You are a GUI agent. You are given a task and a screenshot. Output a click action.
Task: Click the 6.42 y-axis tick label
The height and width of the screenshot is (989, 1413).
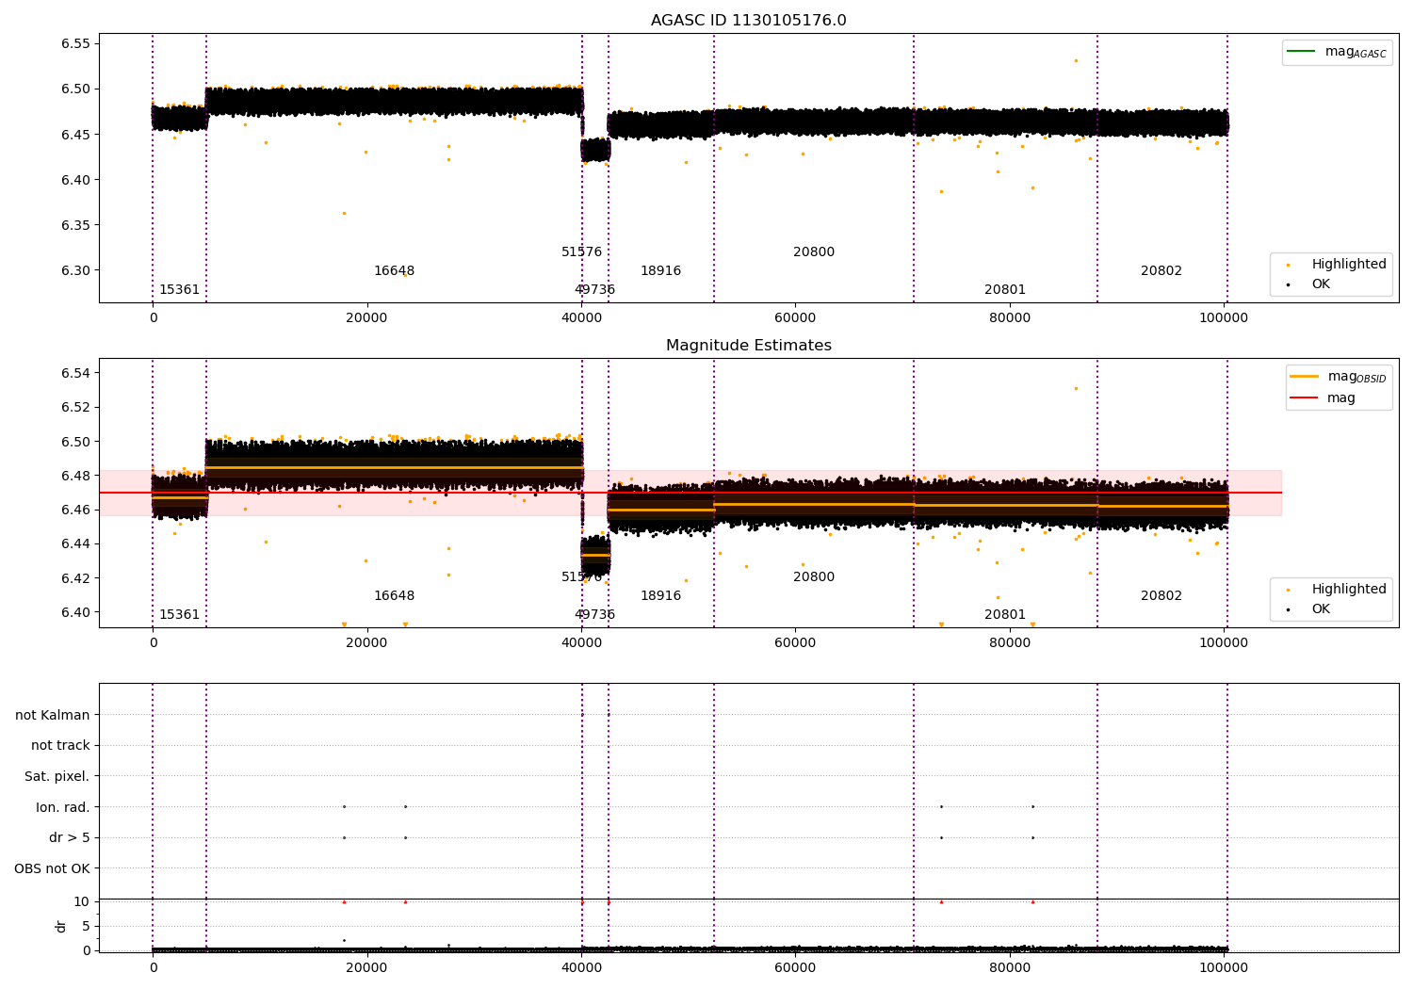coord(75,578)
